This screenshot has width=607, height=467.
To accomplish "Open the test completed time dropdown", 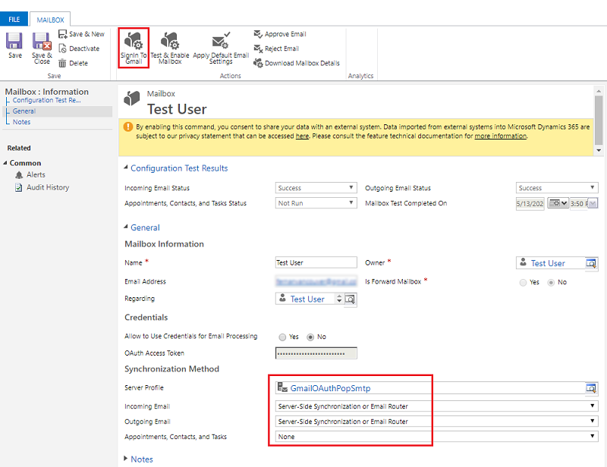I will point(593,203).
